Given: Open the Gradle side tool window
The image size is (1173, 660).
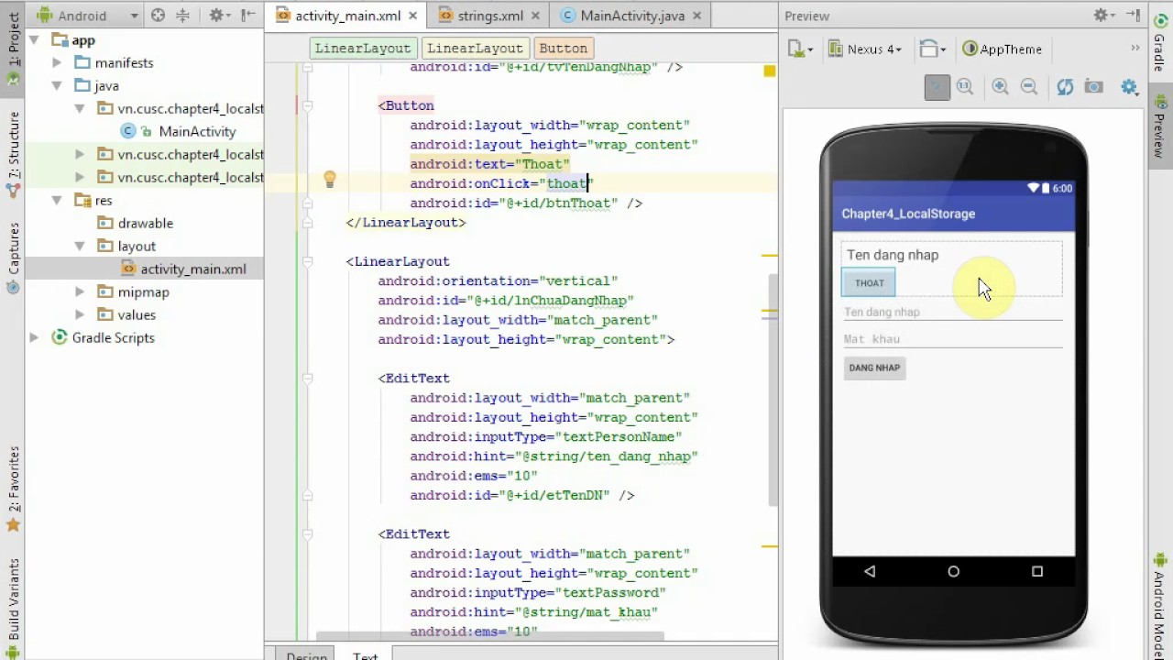Looking at the screenshot, I should click(1160, 43).
